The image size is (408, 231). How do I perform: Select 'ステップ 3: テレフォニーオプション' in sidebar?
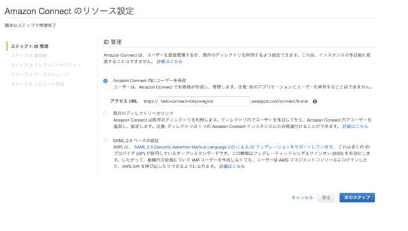pyautogui.click(x=46, y=65)
